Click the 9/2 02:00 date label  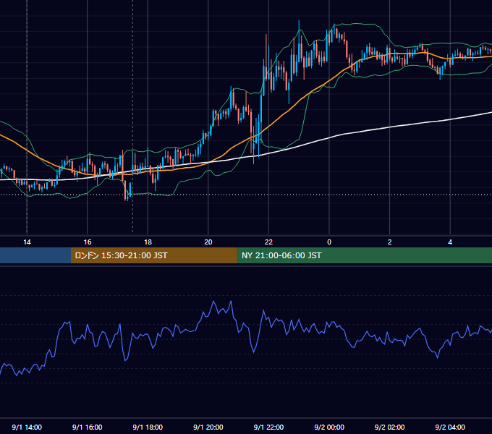tap(389, 427)
